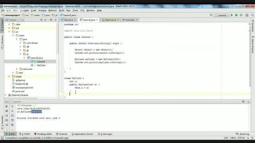255x143 pixels.
Task: Open Project panel settings gear
Action: point(51,20)
